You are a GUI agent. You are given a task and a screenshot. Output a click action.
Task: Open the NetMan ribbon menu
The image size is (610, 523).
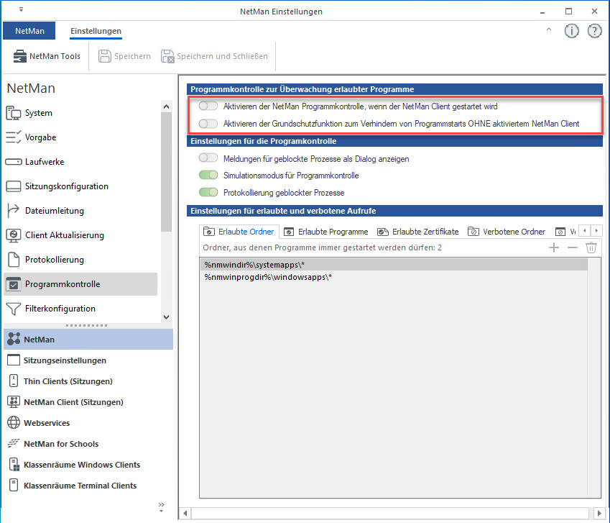(x=29, y=30)
